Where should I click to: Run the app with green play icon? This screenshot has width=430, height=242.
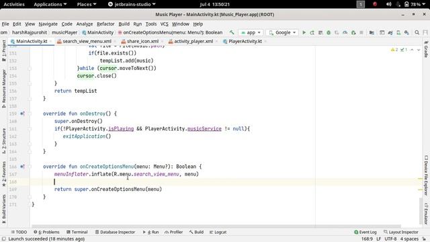pyautogui.click(x=304, y=32)
